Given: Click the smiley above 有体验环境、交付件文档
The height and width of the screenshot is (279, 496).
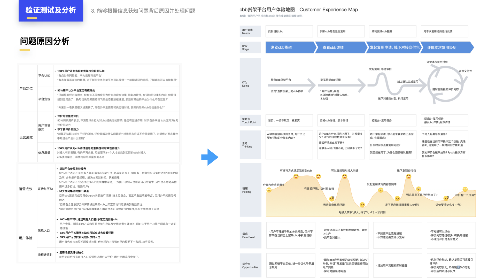Looking at the screenshot, I should click(318, 176).
